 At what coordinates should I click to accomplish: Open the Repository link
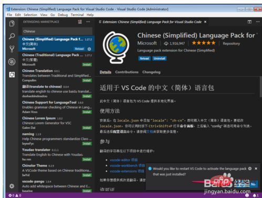[231, 44]
